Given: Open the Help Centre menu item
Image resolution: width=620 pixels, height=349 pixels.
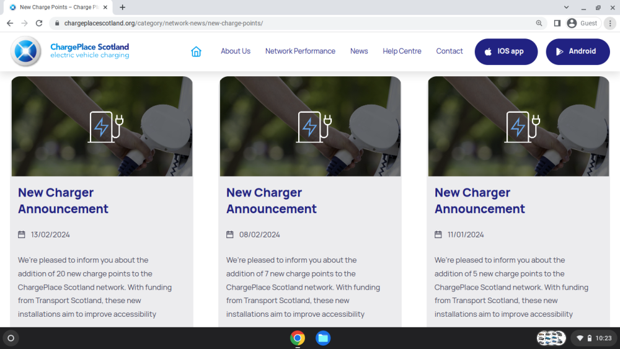Looking at the screenshot, I should 402,51.
